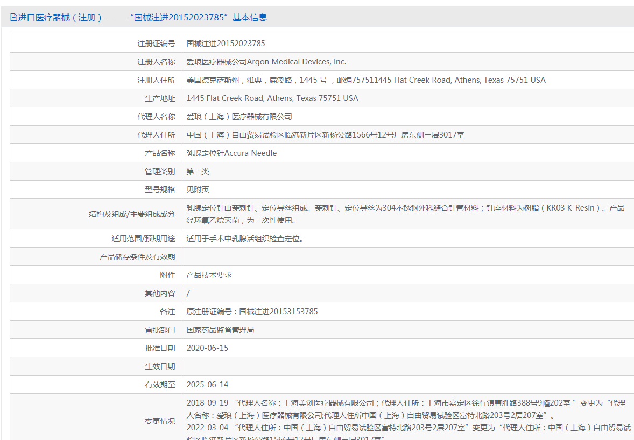Click the 其他内容 label
The image size is (634, 440).
pyautogui.click(x=160, y=293)
